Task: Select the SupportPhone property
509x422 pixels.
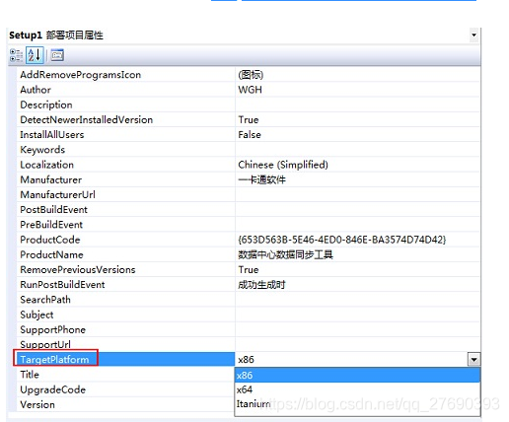Action: click(x=52, y=329)
